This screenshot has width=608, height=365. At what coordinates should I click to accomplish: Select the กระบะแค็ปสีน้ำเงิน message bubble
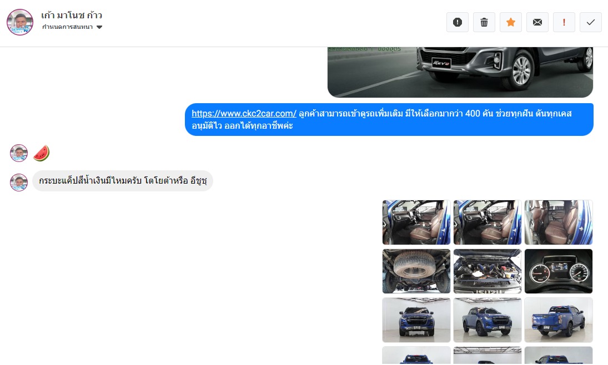pyautogui.click(x=123, y=181)
